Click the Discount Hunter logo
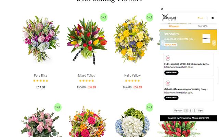Screen dimensions: 219x137 pyautogui.click(x=169, y=17)
